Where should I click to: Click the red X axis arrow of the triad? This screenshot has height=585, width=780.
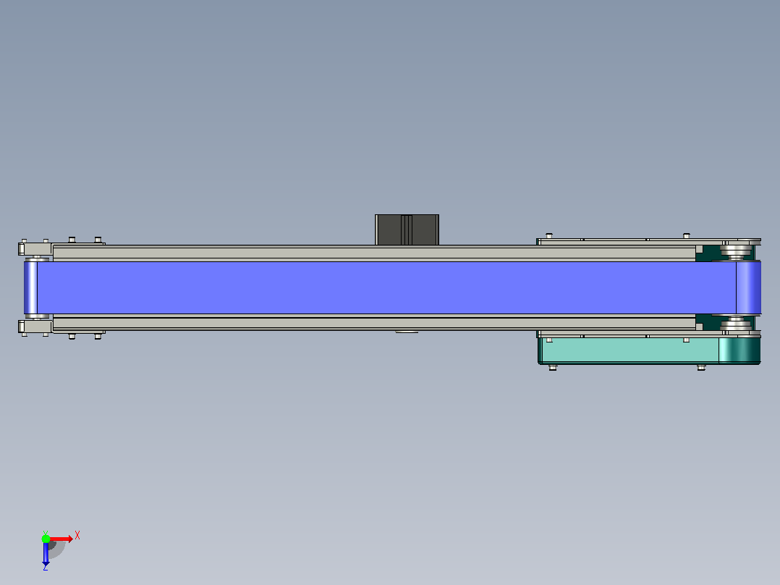(62, 539)
